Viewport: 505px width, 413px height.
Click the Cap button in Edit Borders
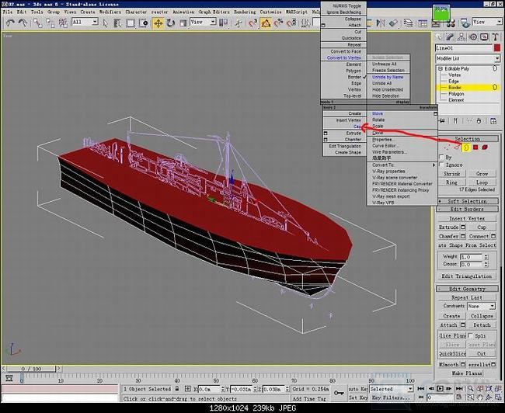click(x=482, y=227)
